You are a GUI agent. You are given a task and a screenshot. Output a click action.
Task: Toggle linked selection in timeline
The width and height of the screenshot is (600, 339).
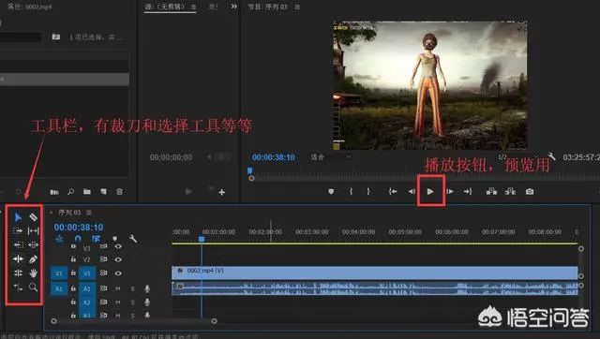pyautogui.click(x=96, y=239)
